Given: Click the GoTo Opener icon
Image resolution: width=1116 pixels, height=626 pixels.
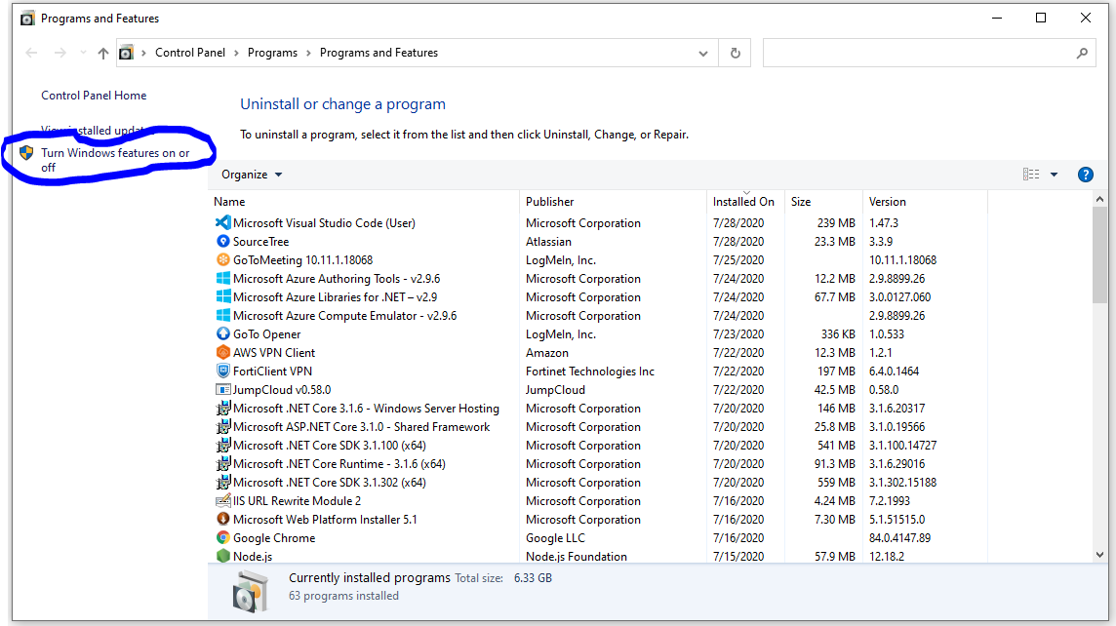Looking at the screenshot, I should pos(222,333).
